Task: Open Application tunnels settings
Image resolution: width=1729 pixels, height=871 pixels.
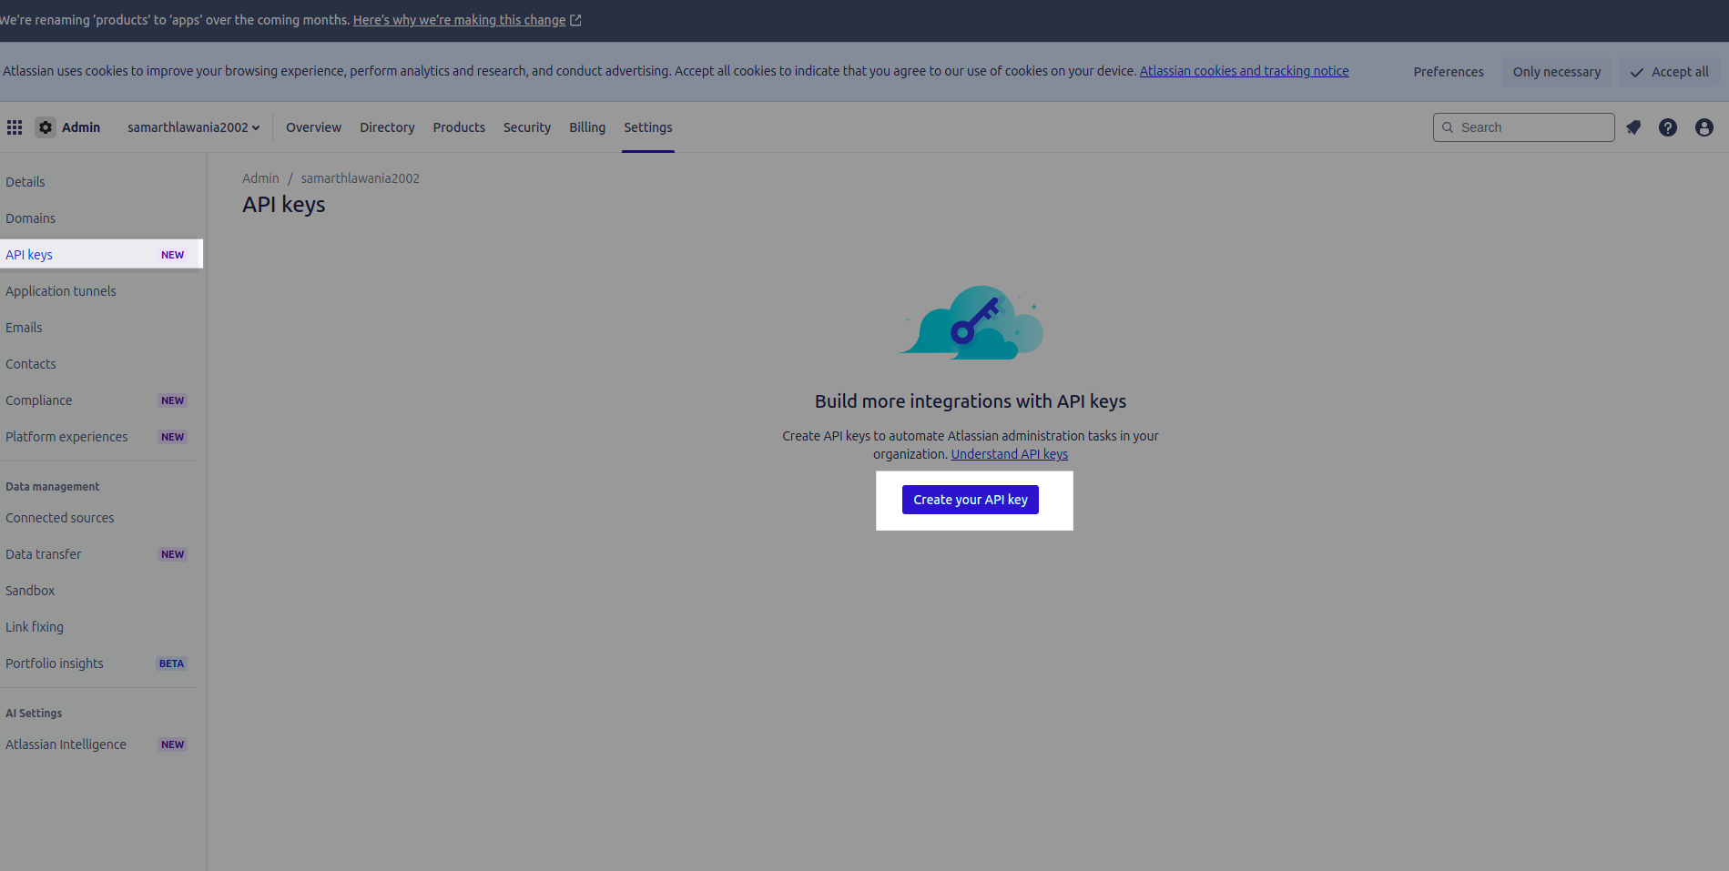Action: click(100, 291)
